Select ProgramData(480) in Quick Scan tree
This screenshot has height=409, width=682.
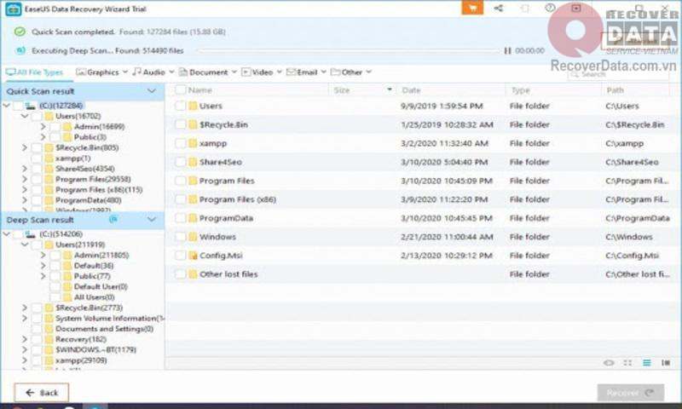[x=89, y=200]
